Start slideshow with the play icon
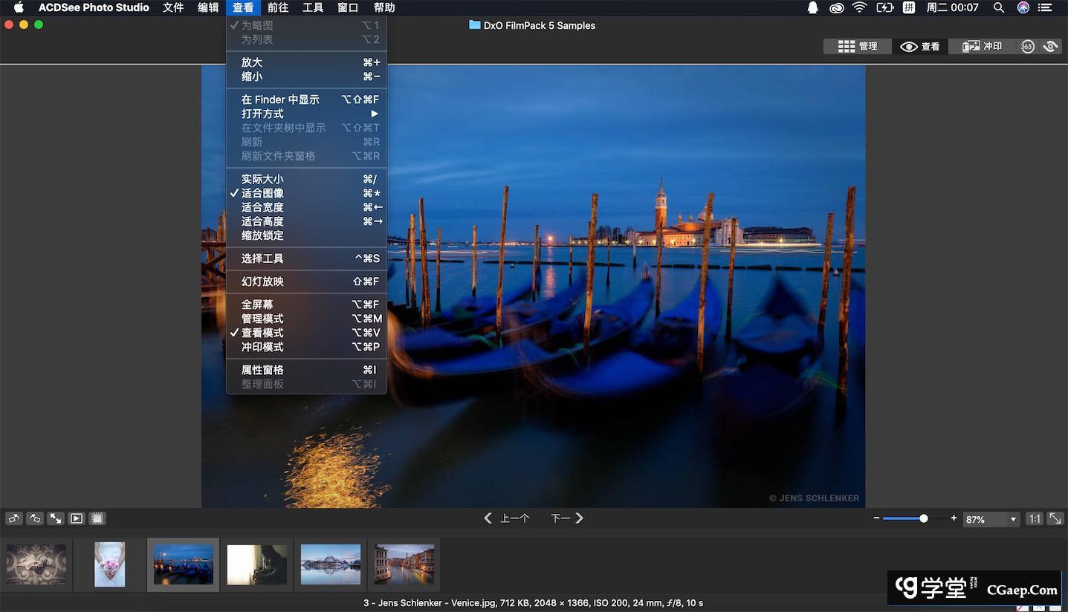1068x612 pixels. tap(76, 518)
